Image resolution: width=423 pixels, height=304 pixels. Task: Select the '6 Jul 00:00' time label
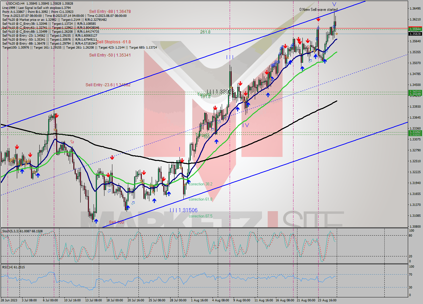(50, 300)
